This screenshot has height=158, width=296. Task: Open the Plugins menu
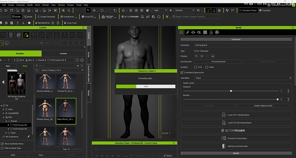(71, 5)
